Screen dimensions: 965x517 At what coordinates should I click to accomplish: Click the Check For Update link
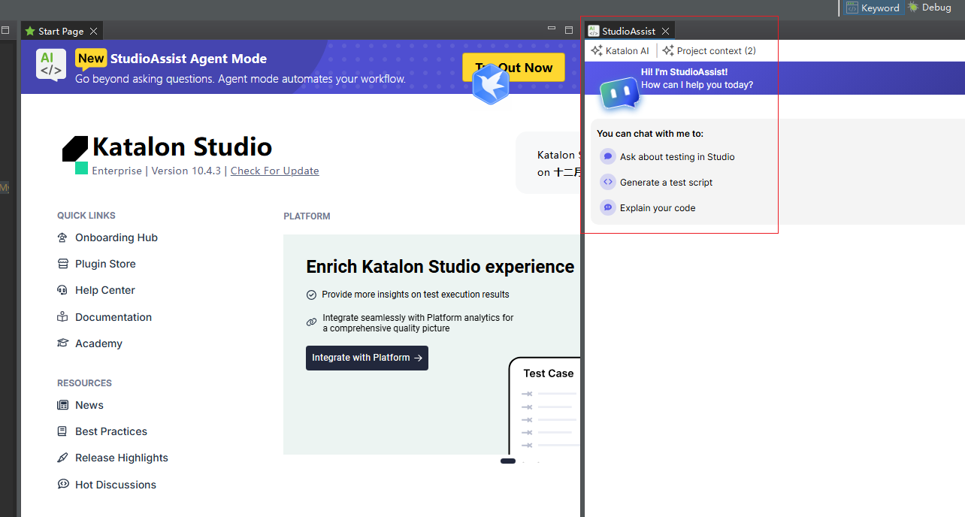coord(275,171)
